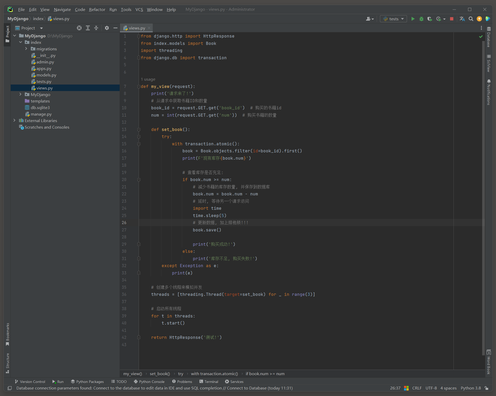Open Project panel settings gear
The width and height of the screenshot is (496, 396).
(x=107, y=28)
